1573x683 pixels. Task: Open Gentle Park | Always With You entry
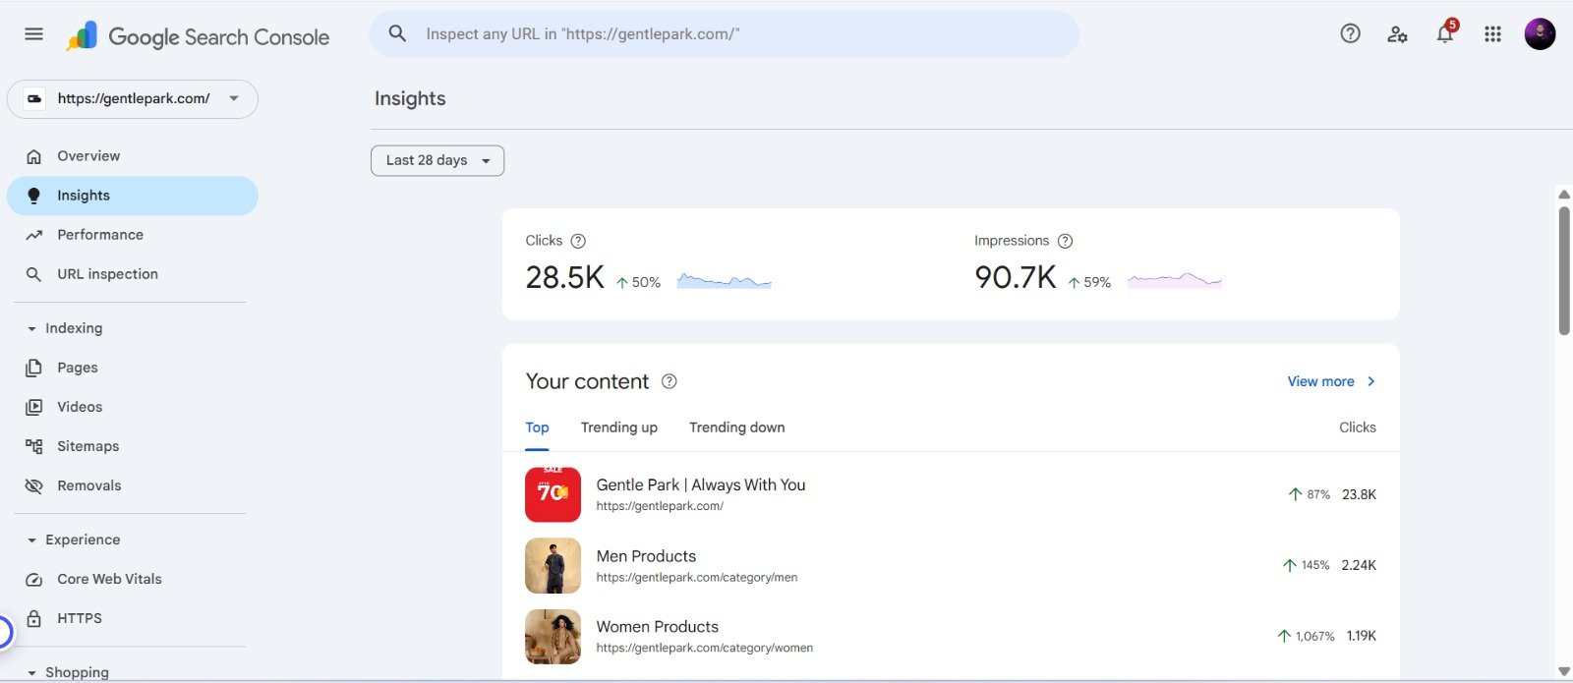tap(951, 494)
